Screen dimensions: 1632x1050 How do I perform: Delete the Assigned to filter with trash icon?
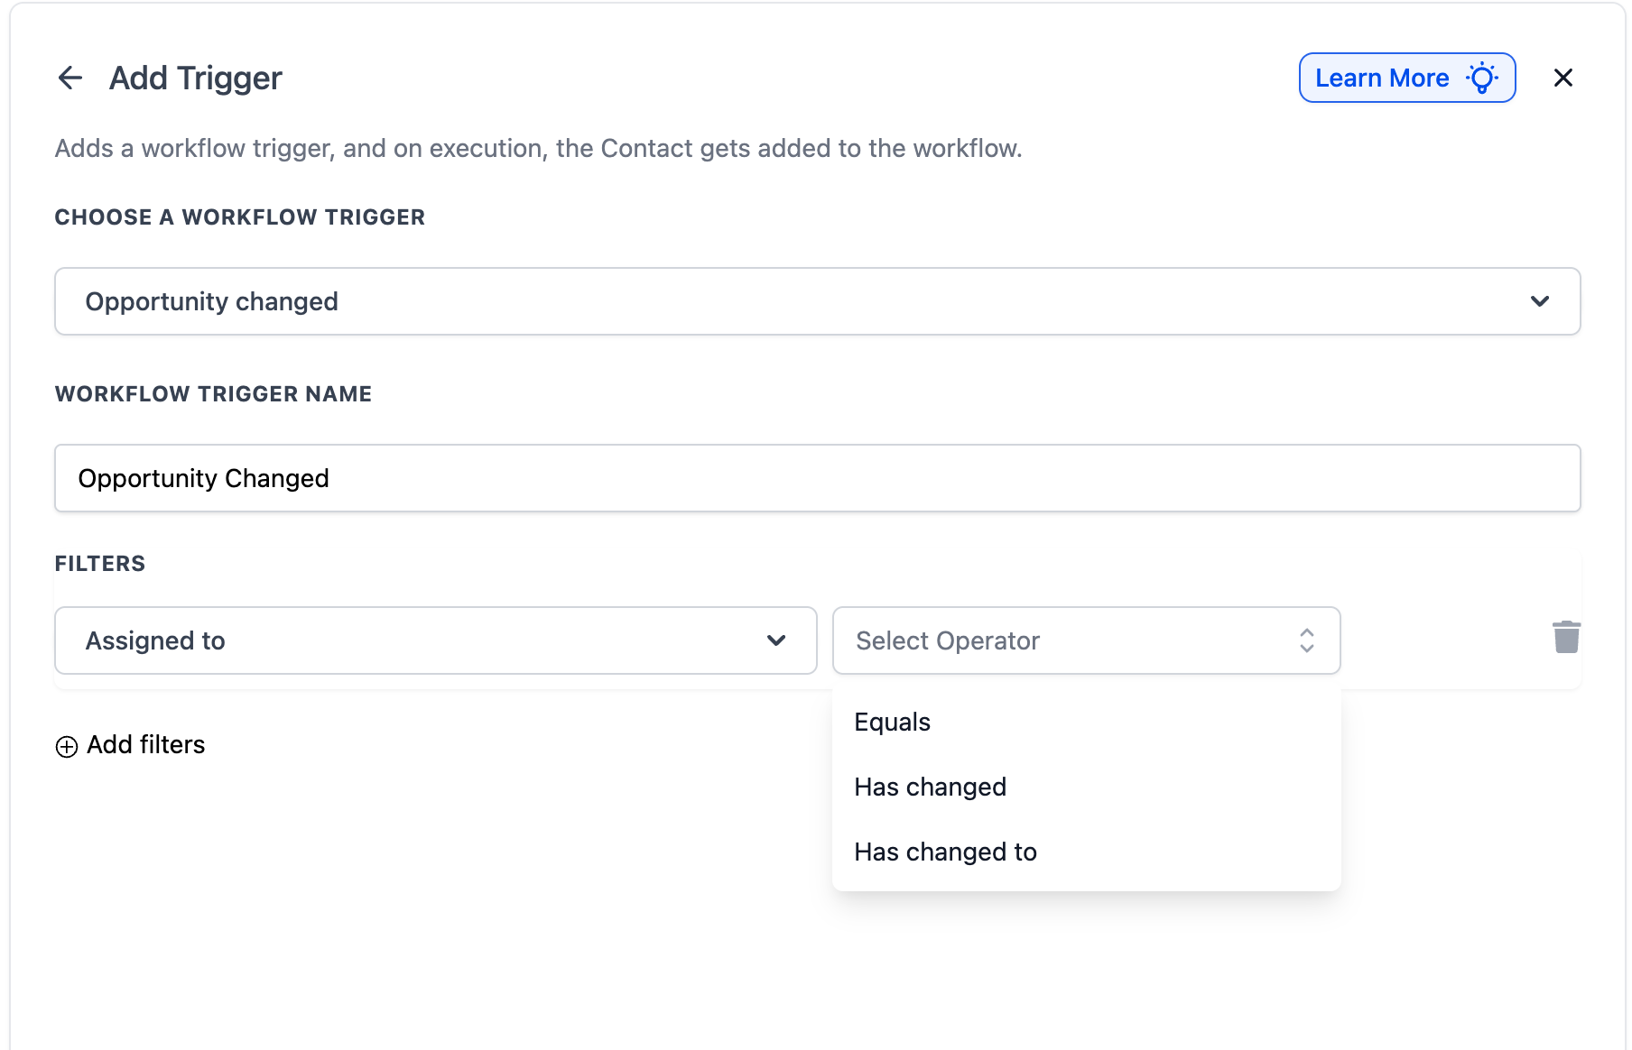1566,637
